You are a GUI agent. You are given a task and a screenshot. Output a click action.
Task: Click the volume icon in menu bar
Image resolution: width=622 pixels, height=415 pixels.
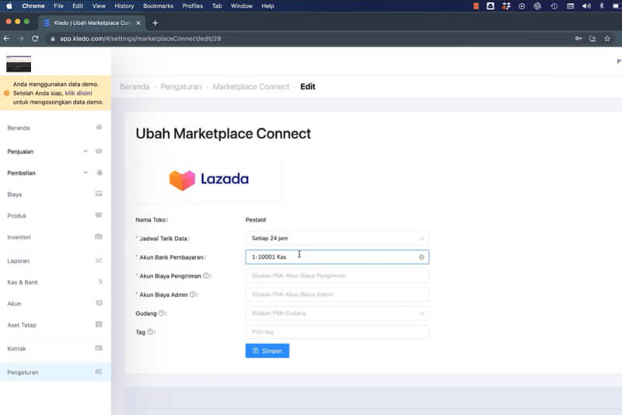pos(586,6)
